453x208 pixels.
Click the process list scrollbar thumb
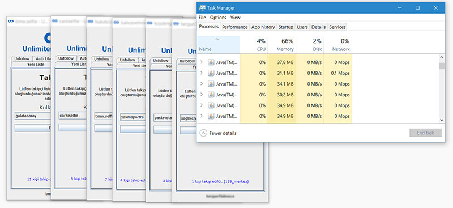pos(442,66)
